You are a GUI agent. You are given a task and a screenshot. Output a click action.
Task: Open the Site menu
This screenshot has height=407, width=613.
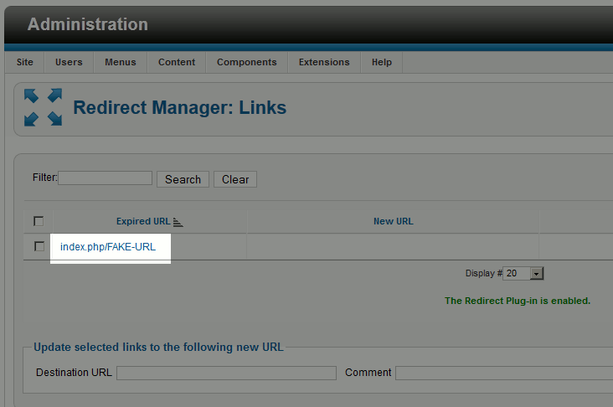pyautogui.click(x=25, y=62)
